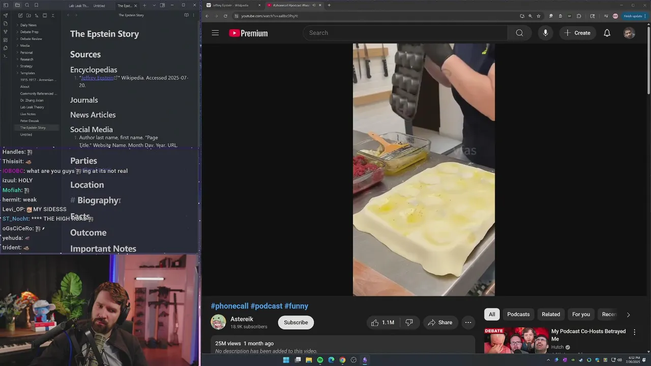Dislike the video with thumbs down
This screenshot has width=651, height=366.
pos(409,322)
